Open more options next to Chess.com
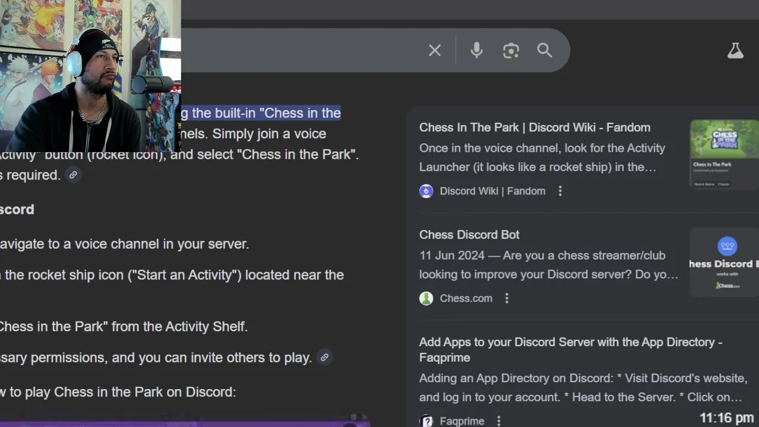This screenshot has height=427, width=759. pyautogui.click(x=506, y=298)
